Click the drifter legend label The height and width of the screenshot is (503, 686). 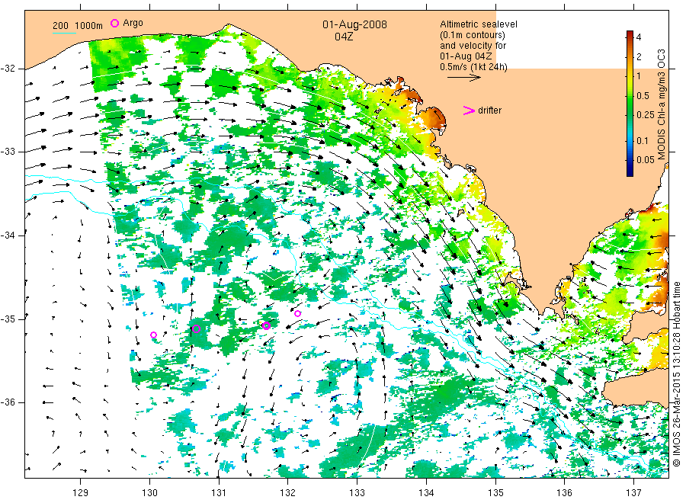(489, 111)
